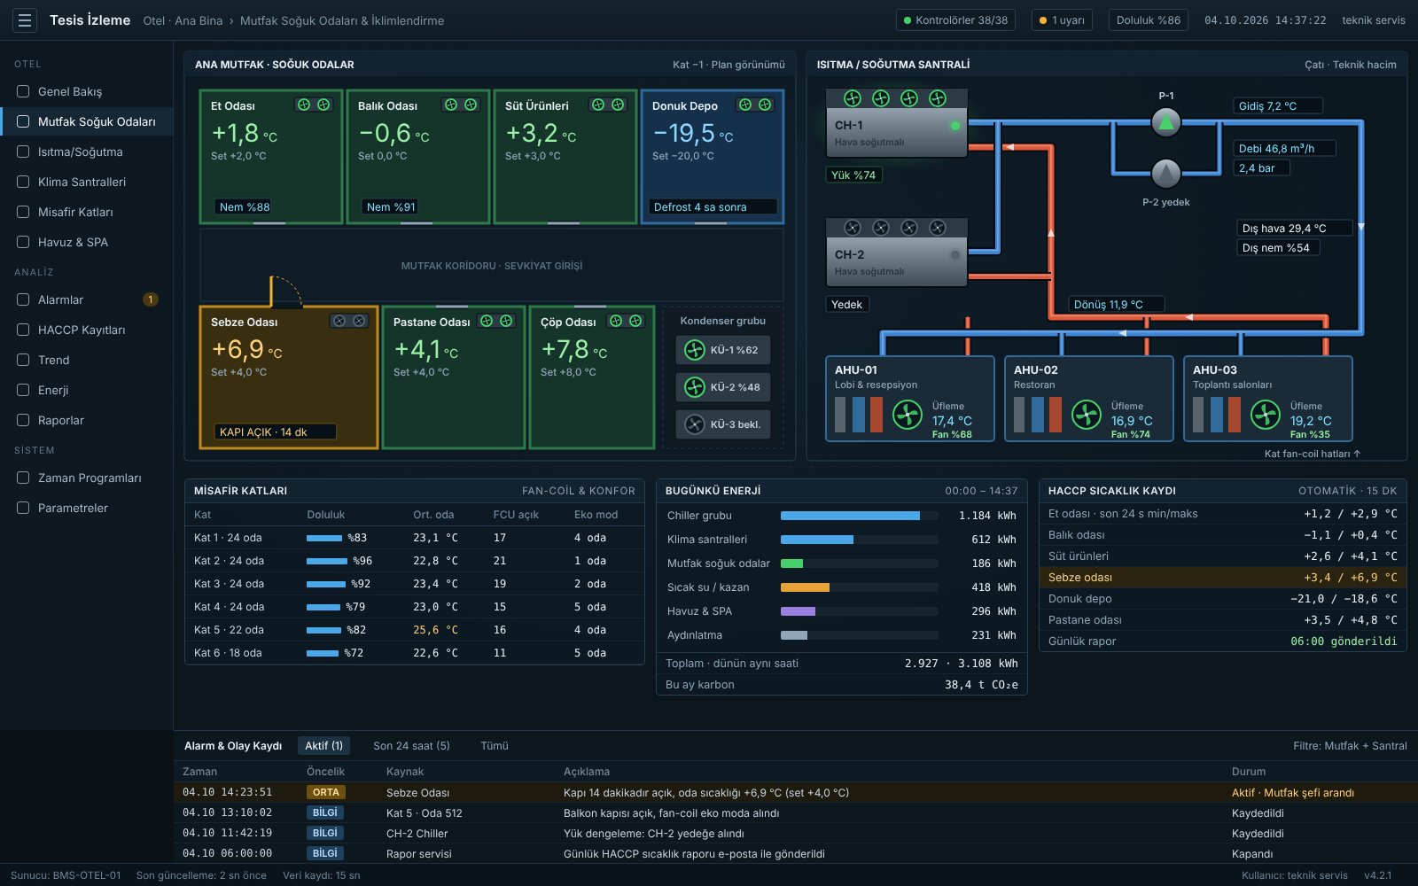
Task: Click Defrost 4 sa sonra label
Action: (713, 206)
